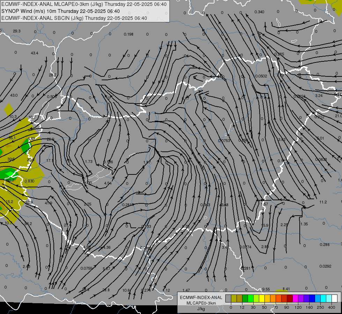Screen dimensions: 342x314
Task: Click the map value '35.1'
Action: pos(12,138)
